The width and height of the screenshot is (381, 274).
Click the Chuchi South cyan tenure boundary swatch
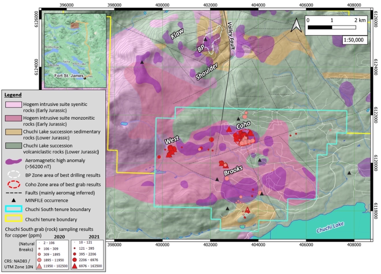pyautogui.click(x=13, y=209)
